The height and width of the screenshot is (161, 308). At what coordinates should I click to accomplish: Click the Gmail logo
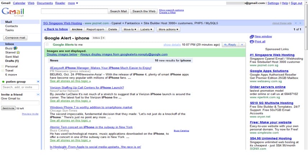[13, 12]
